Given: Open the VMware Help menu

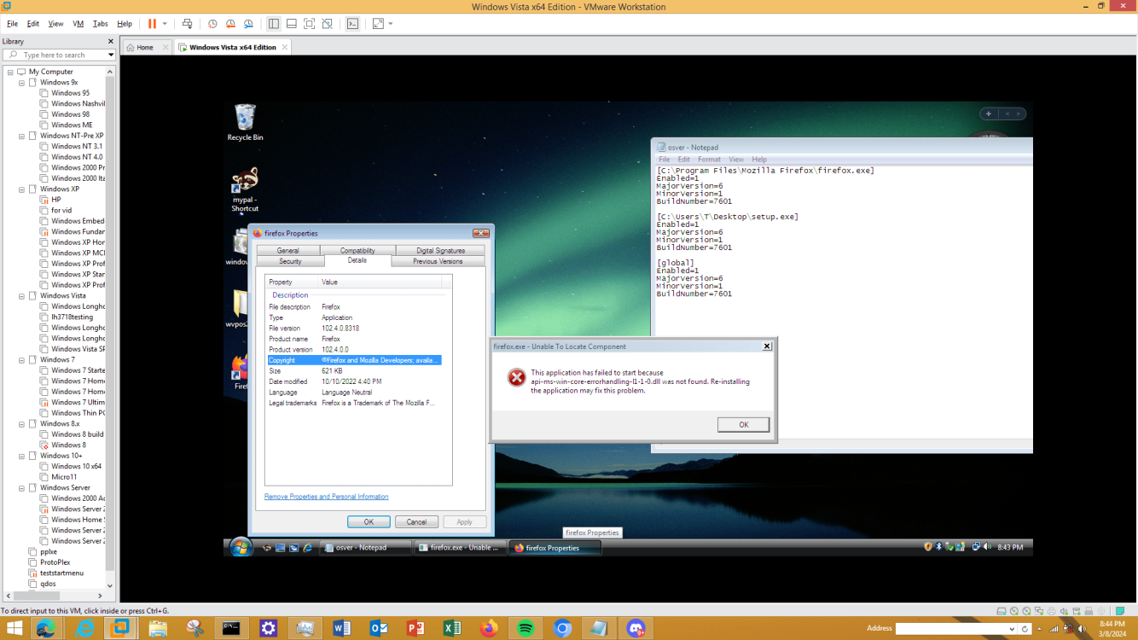Looking at the screenshot, I should click(x=125, y=24).
